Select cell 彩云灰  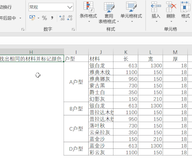[101, 152]
